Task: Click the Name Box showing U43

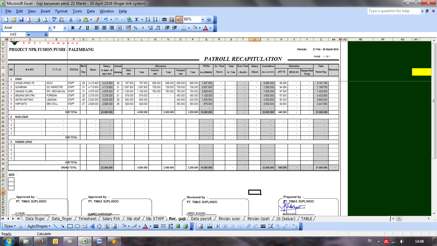Action: [13, 35]
